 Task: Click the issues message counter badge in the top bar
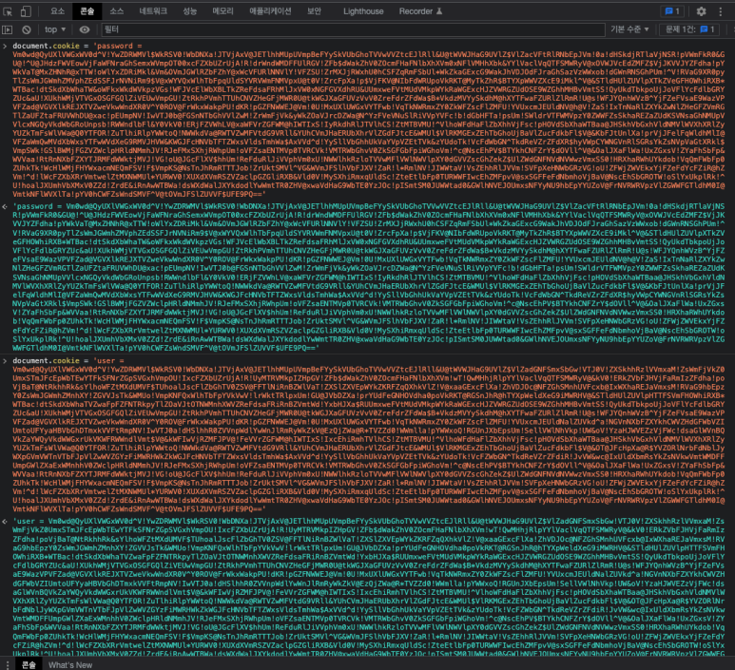tap(672, 11)
